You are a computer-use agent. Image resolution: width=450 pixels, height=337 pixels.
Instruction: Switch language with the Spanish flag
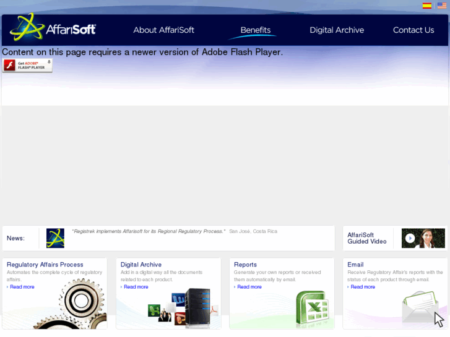click(x=427, y=6)
